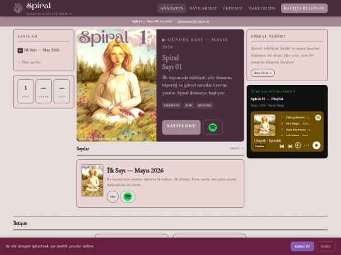Click the Spiral wordmark in the header
The width and height of the screenshot is (341, 255).
point(39,6)
